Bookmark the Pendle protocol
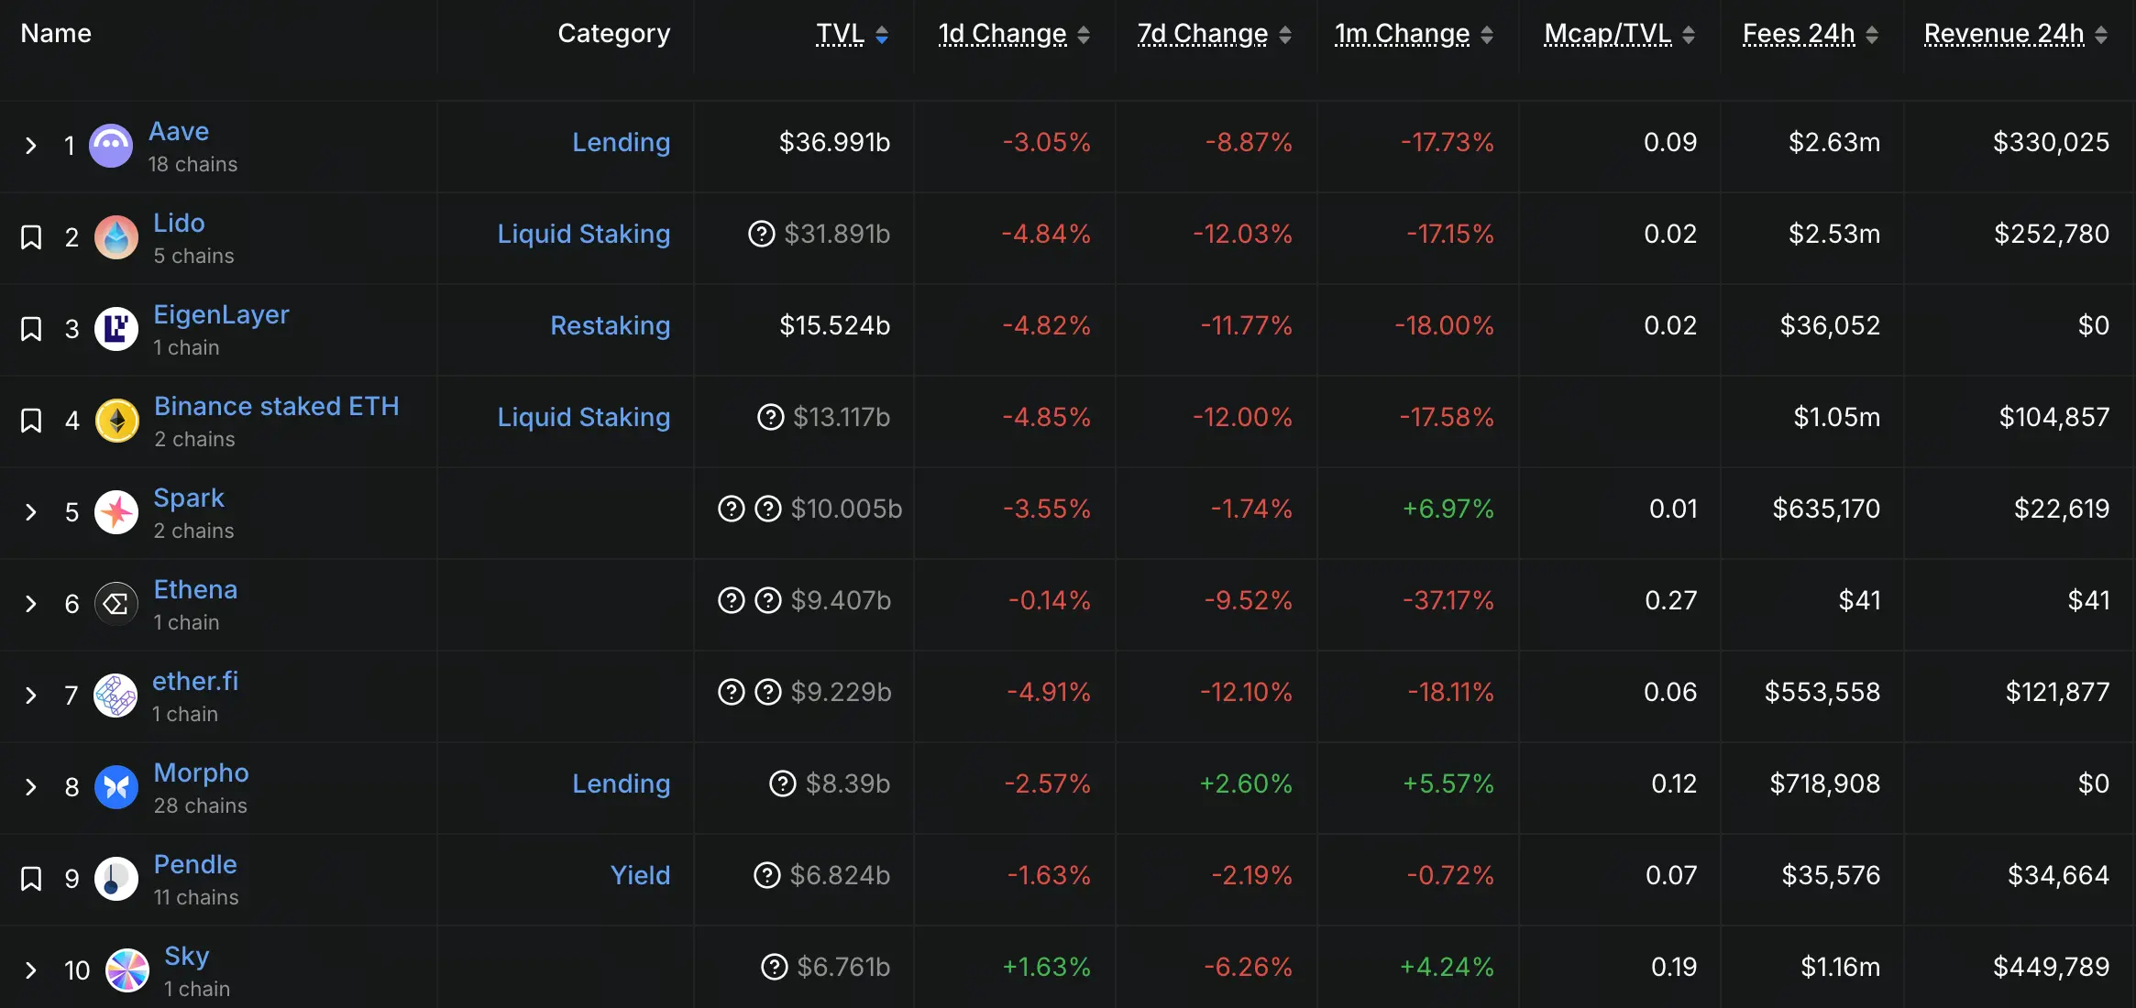This screenshot has width=2136, height=1008. click(31, 879)
